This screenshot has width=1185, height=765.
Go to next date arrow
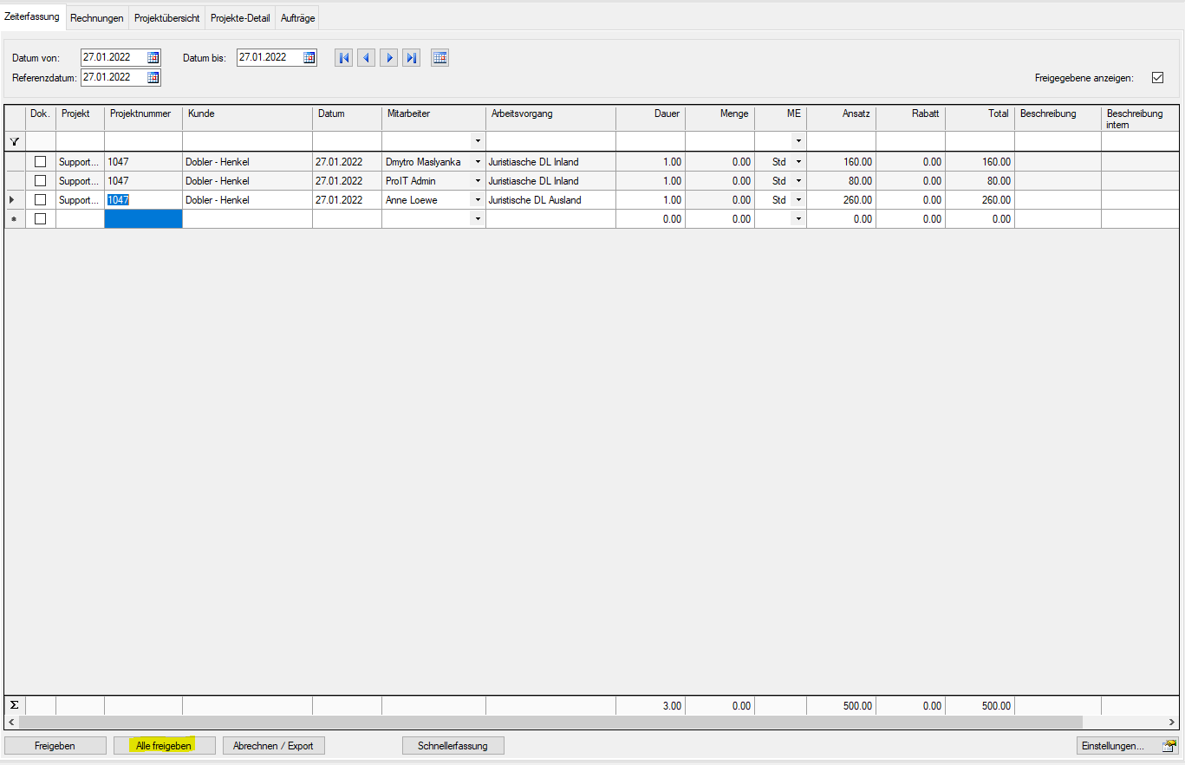tap(389, 58)
